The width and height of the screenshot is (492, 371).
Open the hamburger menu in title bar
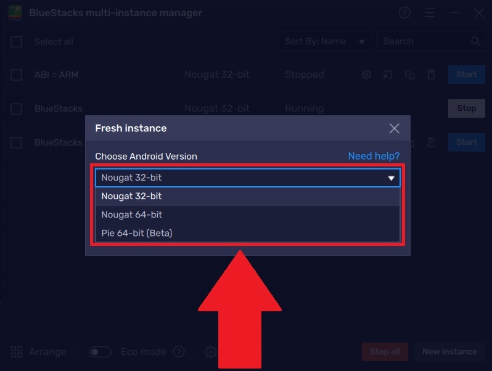point(430,13)
